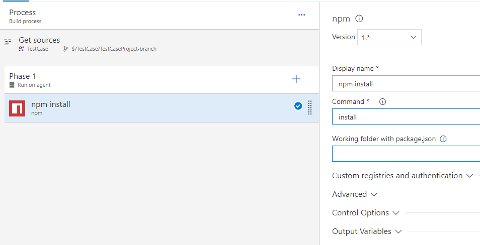The width and height of the screenshot is (480, 245).
Task: Open the Version 1.* dropdown
Action: point(389,37)
